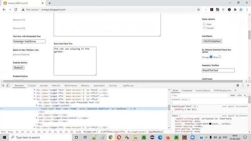The width and height of the screenshot is (251, 141).
Task: Select the Female radio option
Action: (x=204, y=28)
